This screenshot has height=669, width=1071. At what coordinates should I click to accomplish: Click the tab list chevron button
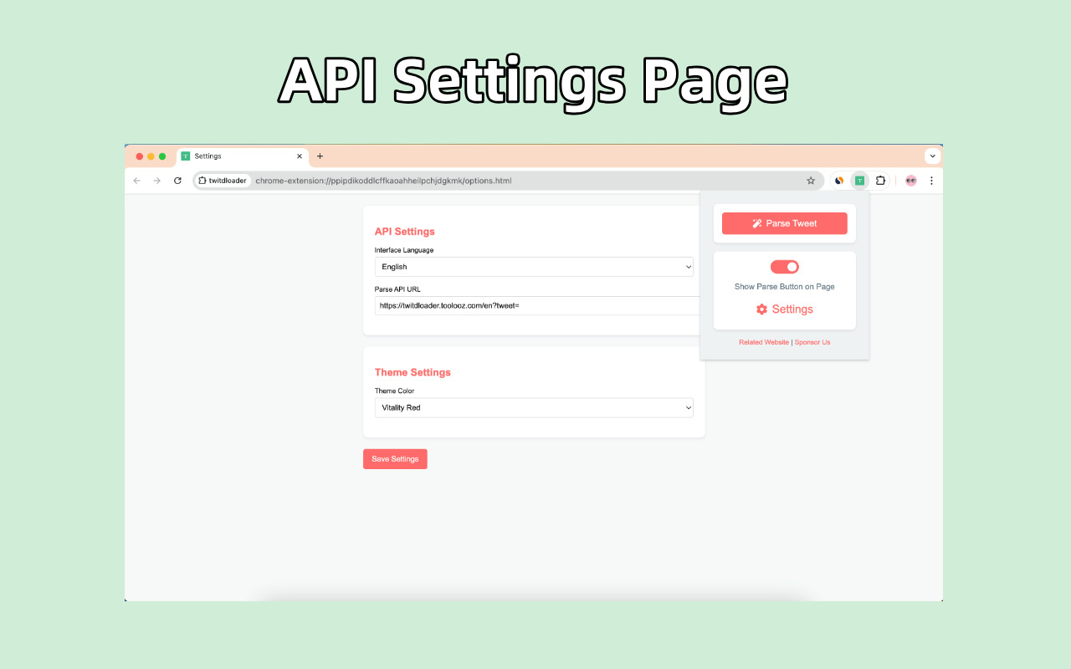coord(933,156)
